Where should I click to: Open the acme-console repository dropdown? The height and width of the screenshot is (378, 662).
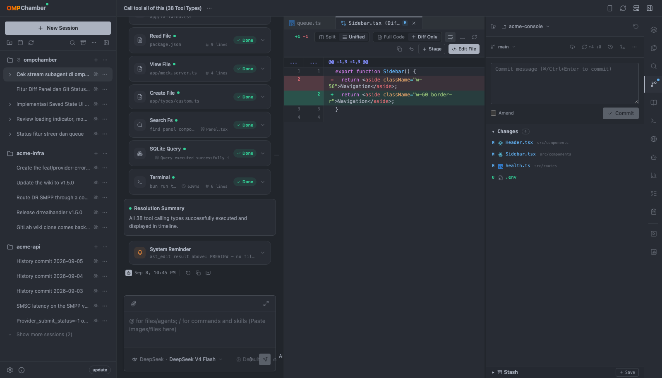click(525, 26)
